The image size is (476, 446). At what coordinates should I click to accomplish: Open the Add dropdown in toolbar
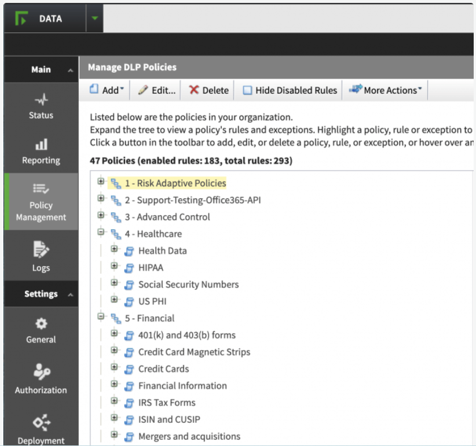[x=107, y=90]
